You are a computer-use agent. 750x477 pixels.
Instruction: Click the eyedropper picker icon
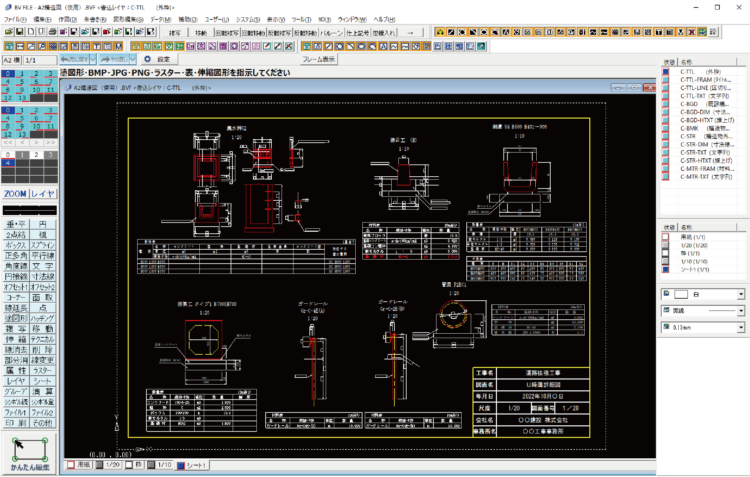point(481,46)
